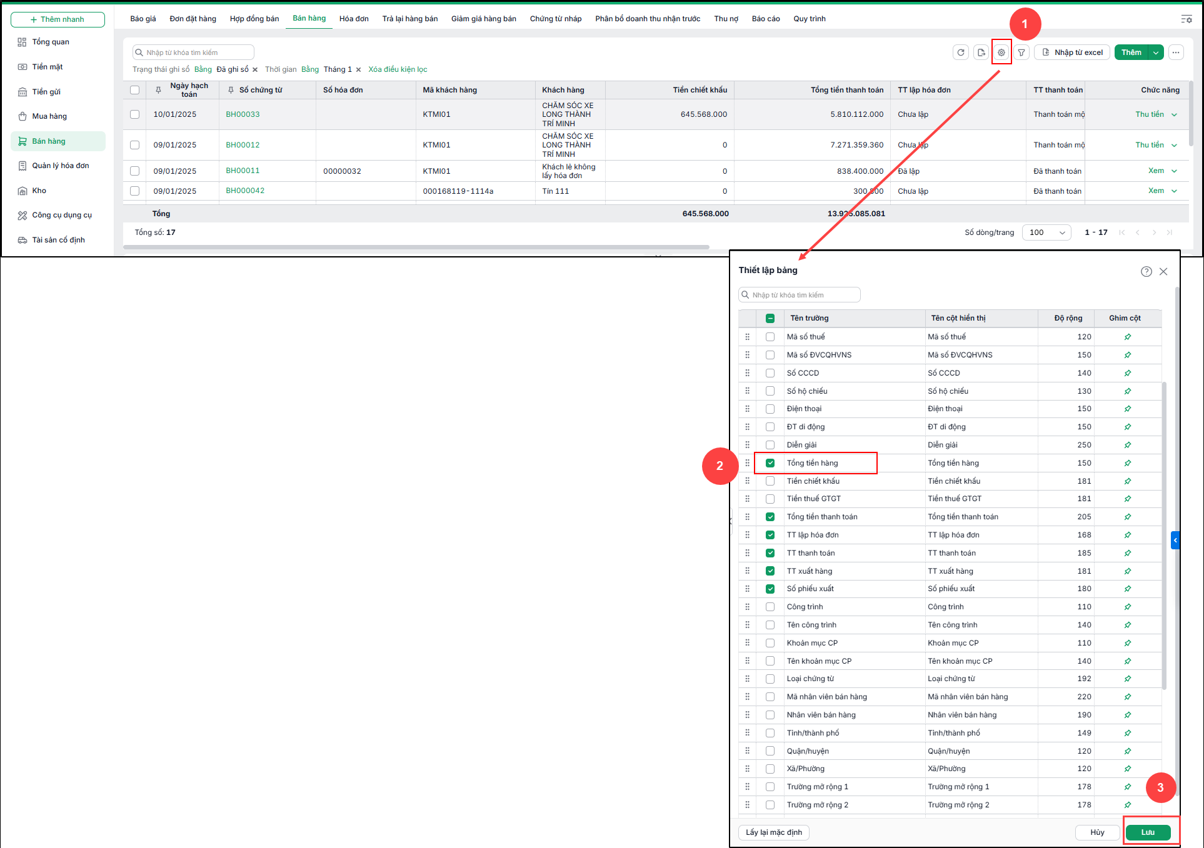Viewport: 1204px width, 848px height.
Task: Expand action dropdown for BH00033 row
Action: [1174, 114]
